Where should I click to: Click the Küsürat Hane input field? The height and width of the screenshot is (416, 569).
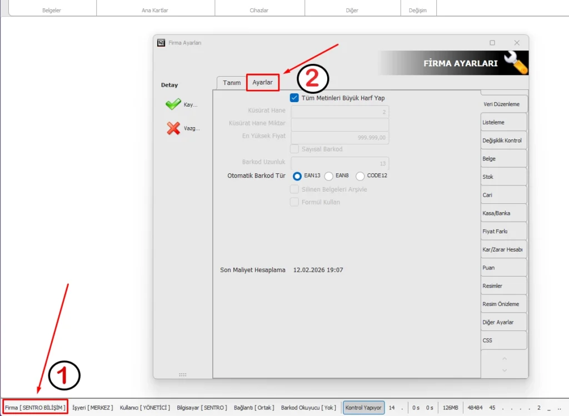tap(340, 111)
